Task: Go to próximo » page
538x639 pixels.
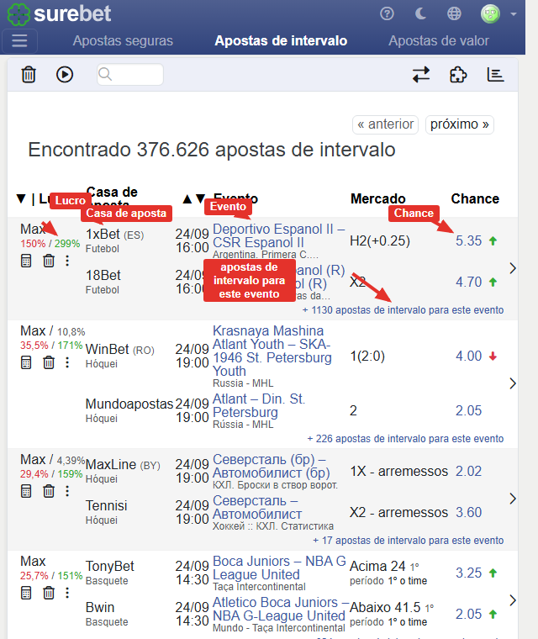Action: click(459, 124)
